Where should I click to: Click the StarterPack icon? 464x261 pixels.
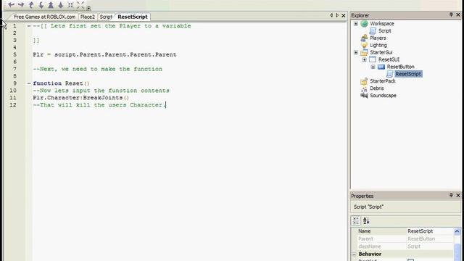tap(364, 81)
